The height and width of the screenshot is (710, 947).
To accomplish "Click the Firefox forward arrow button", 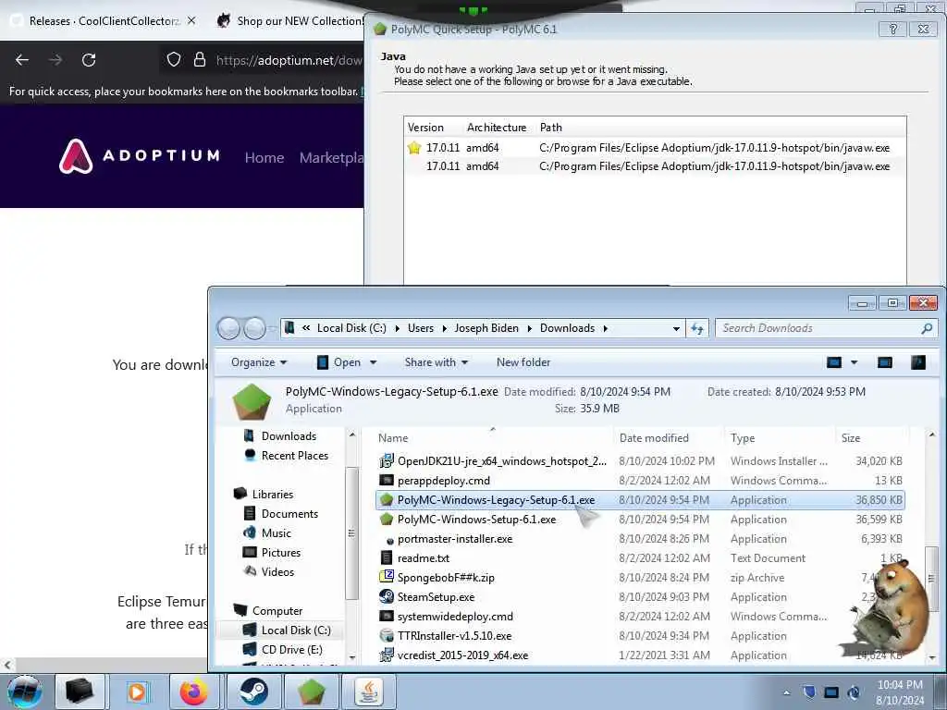I will pos(55,60).
